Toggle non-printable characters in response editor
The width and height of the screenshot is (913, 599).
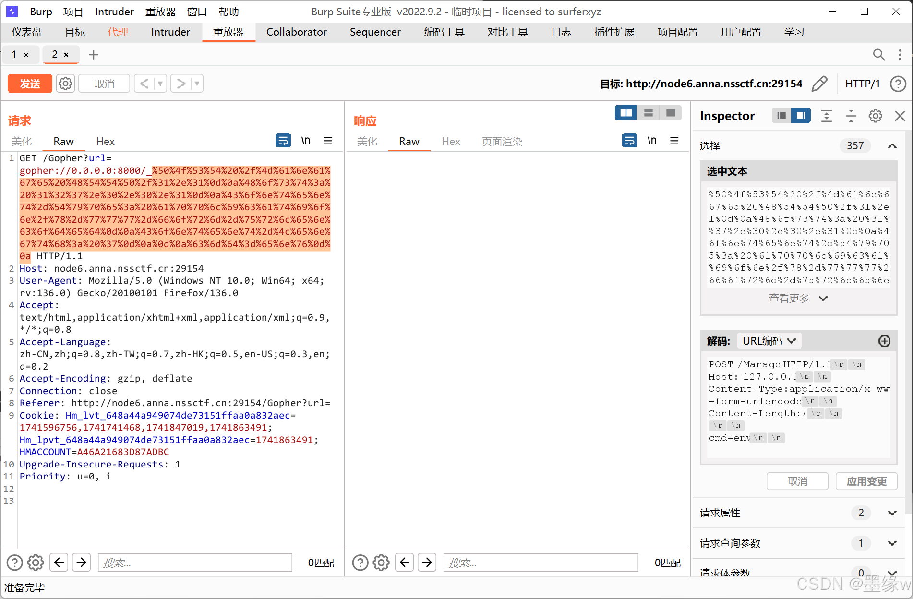pos(652,141)
